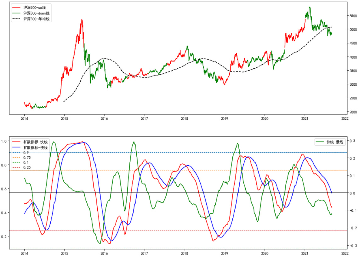Select the 3000 price axis label
The image size is (359, 257).
(x=353, y=84)
